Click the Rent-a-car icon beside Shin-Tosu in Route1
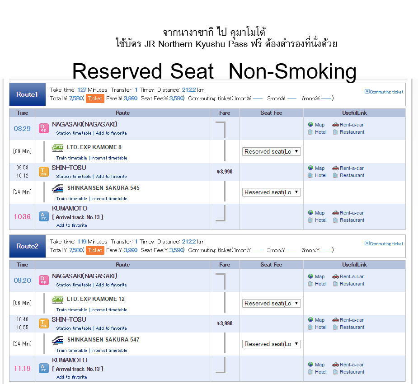The height and width of the screenshot is (384, 418). pyautogui.click(x=335, y=168)
